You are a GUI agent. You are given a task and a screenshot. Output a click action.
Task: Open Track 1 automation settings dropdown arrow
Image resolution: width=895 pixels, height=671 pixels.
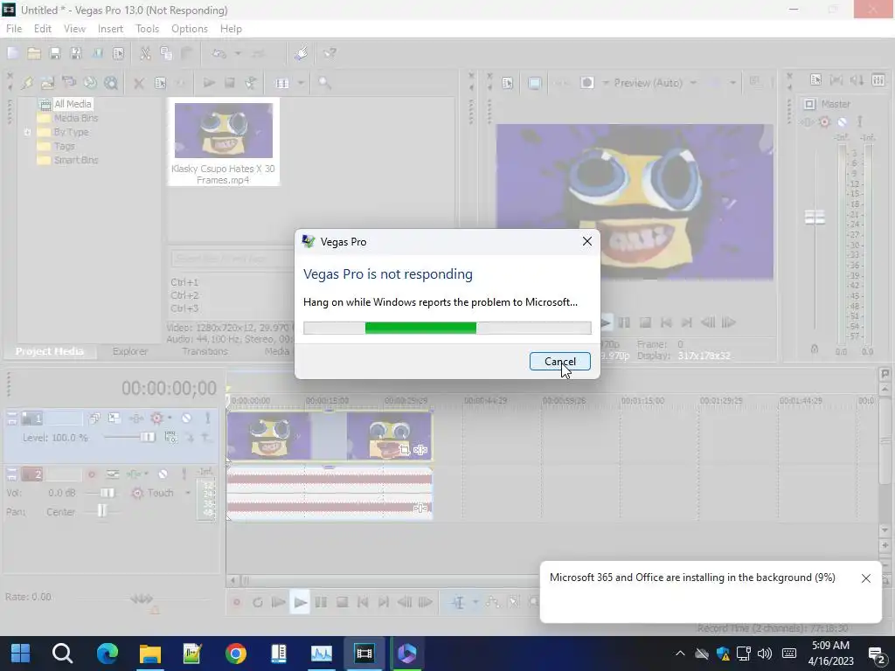[x=170, y=419]
